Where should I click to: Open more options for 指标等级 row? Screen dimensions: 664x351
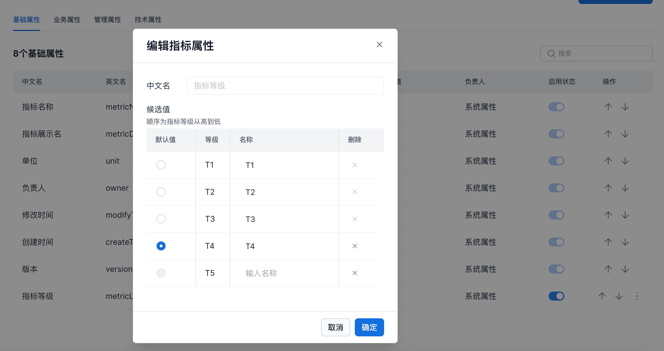coord(637,296)
